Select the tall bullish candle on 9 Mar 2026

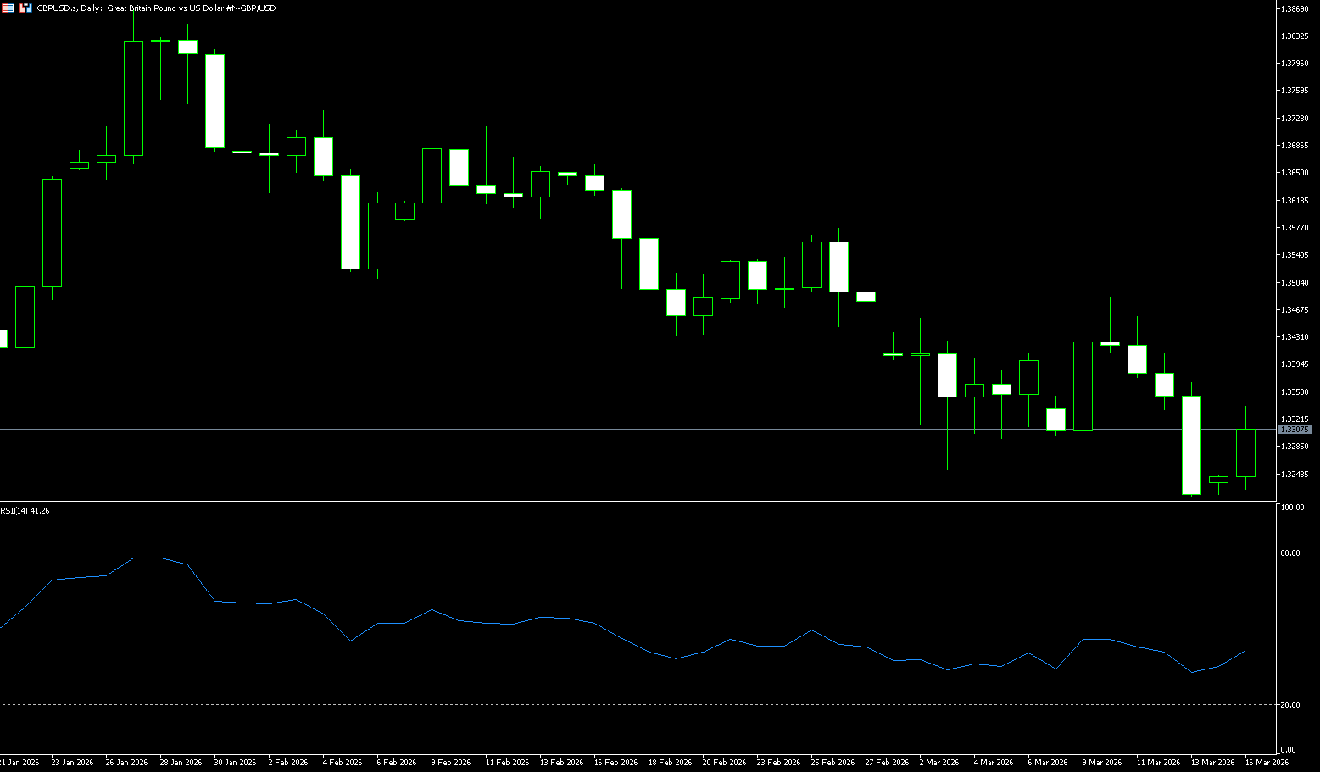point(1083,386)
